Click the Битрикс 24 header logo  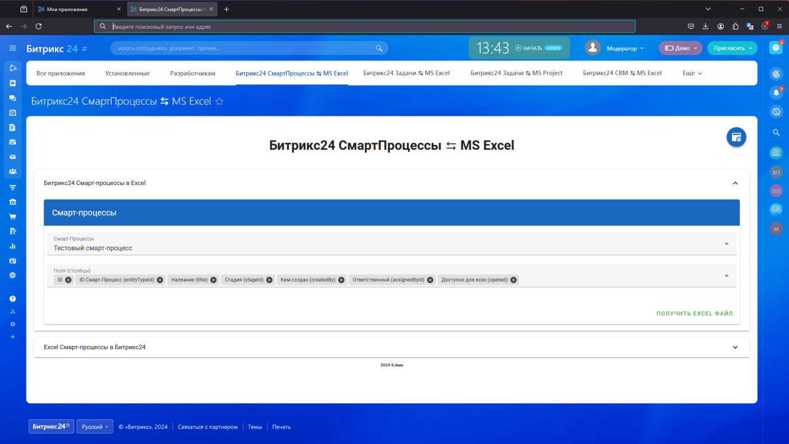tap(52, 48)
